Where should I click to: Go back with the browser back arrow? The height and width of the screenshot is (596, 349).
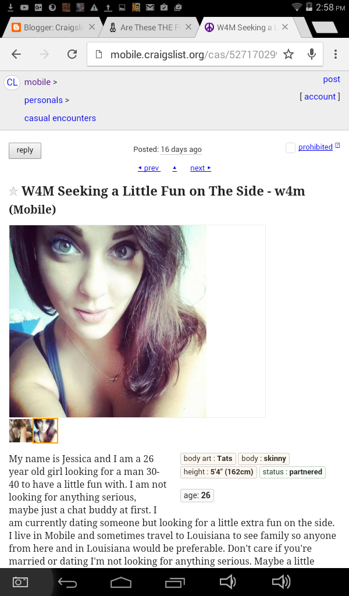[x=16, y=54]
